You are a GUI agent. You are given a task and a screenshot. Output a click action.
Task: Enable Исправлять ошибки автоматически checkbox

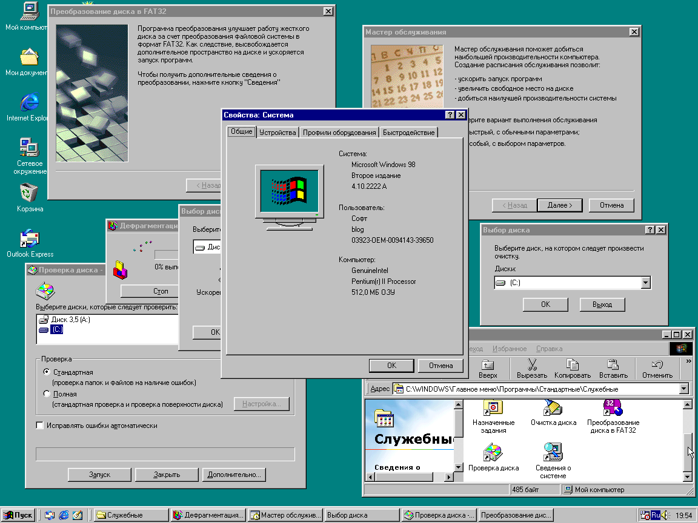click(39, 425)
